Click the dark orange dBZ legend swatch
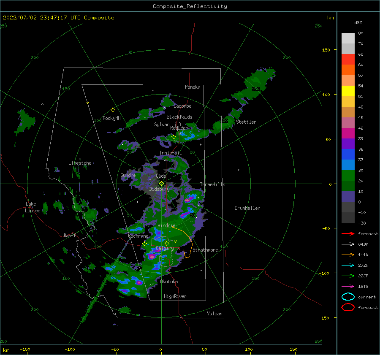This screenshot has height=355, width=380. point(348,70)
